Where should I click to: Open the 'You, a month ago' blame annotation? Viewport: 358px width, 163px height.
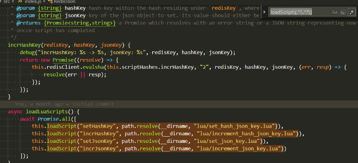pos(64,104)
